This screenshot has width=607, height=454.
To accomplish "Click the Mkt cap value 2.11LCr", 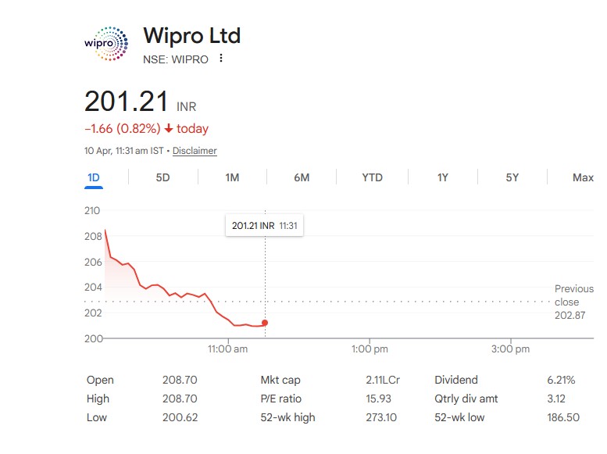I will [x=383, y=381].
